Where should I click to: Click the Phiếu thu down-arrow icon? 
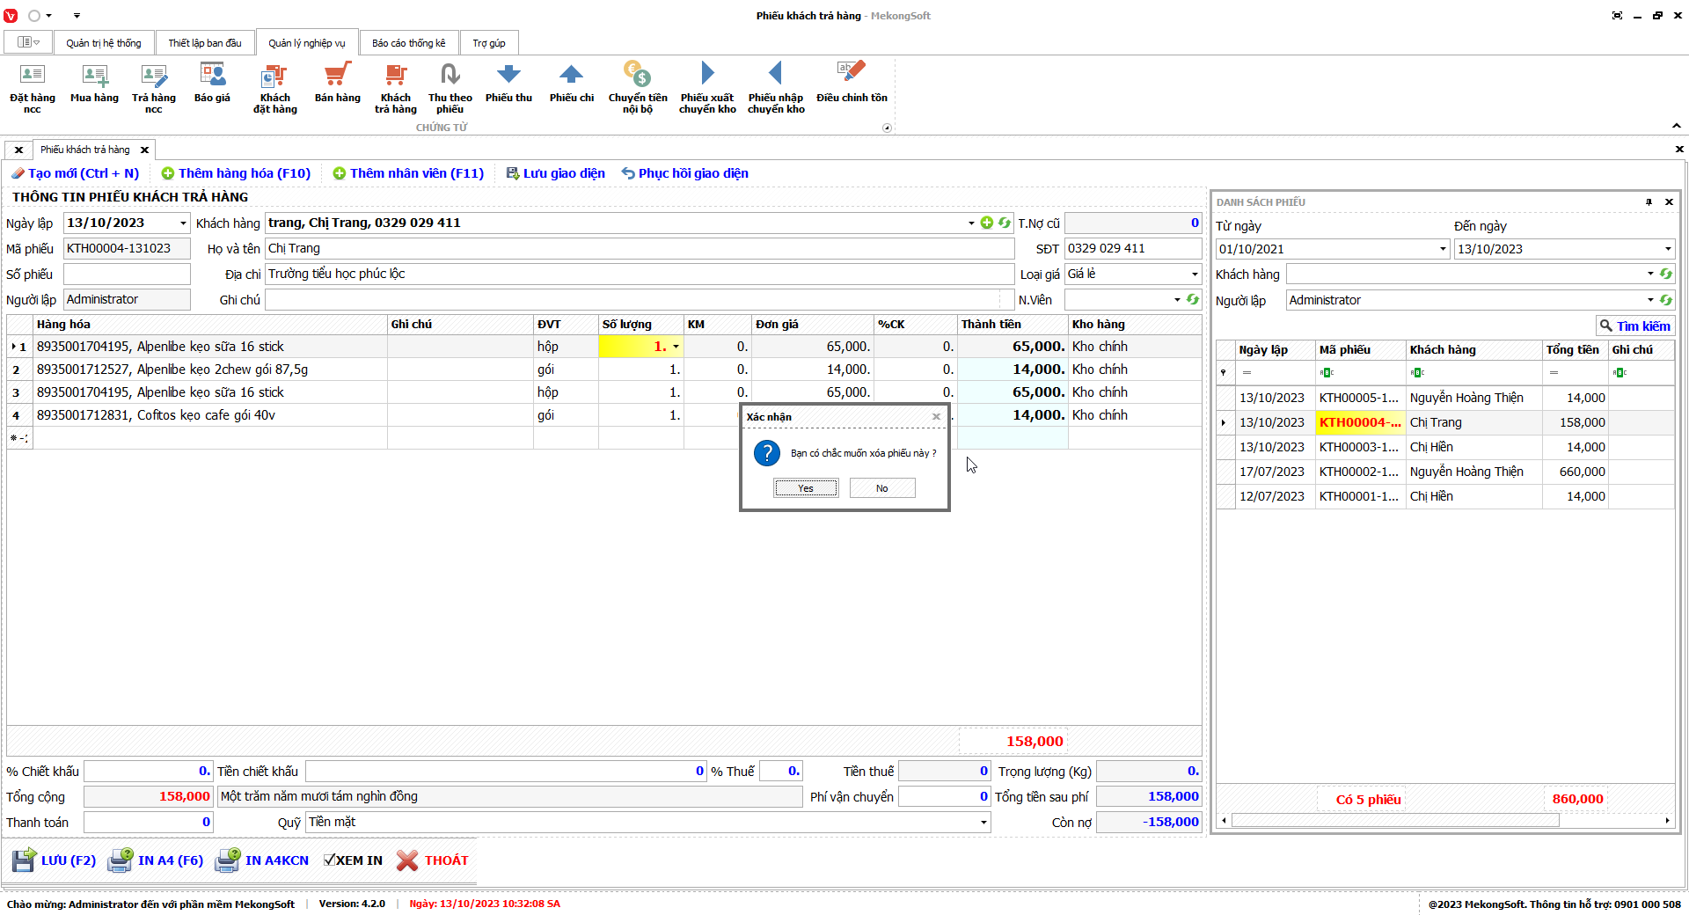point(508,76)
